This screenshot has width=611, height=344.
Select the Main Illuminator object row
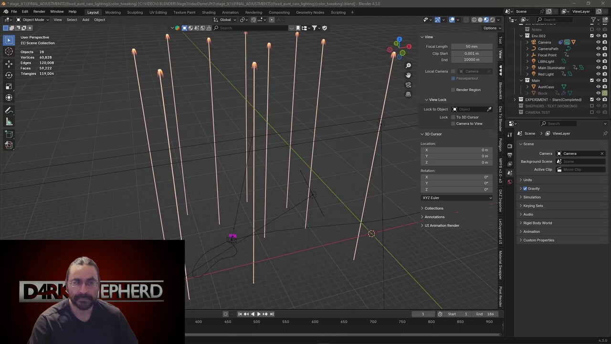coord(551,68)
